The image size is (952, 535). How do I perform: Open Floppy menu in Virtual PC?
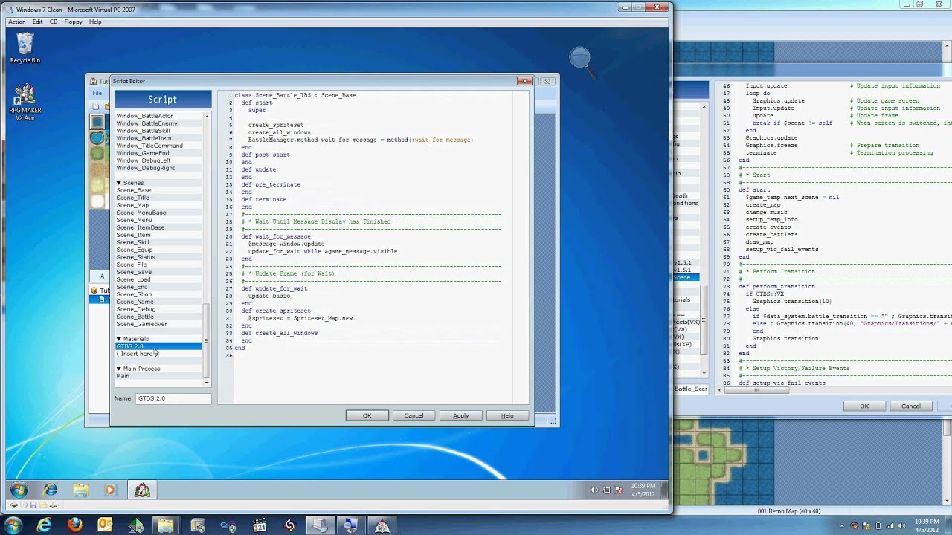(x=73, y=22)
